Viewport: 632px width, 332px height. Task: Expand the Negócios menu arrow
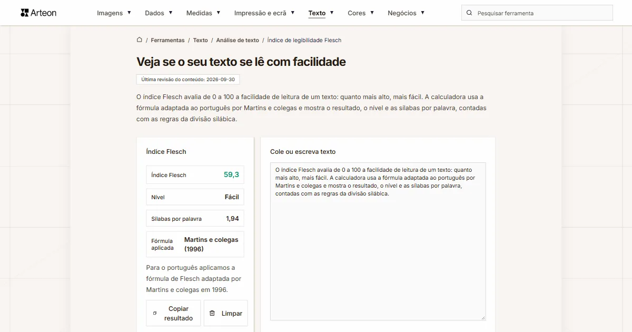[422, 13]
